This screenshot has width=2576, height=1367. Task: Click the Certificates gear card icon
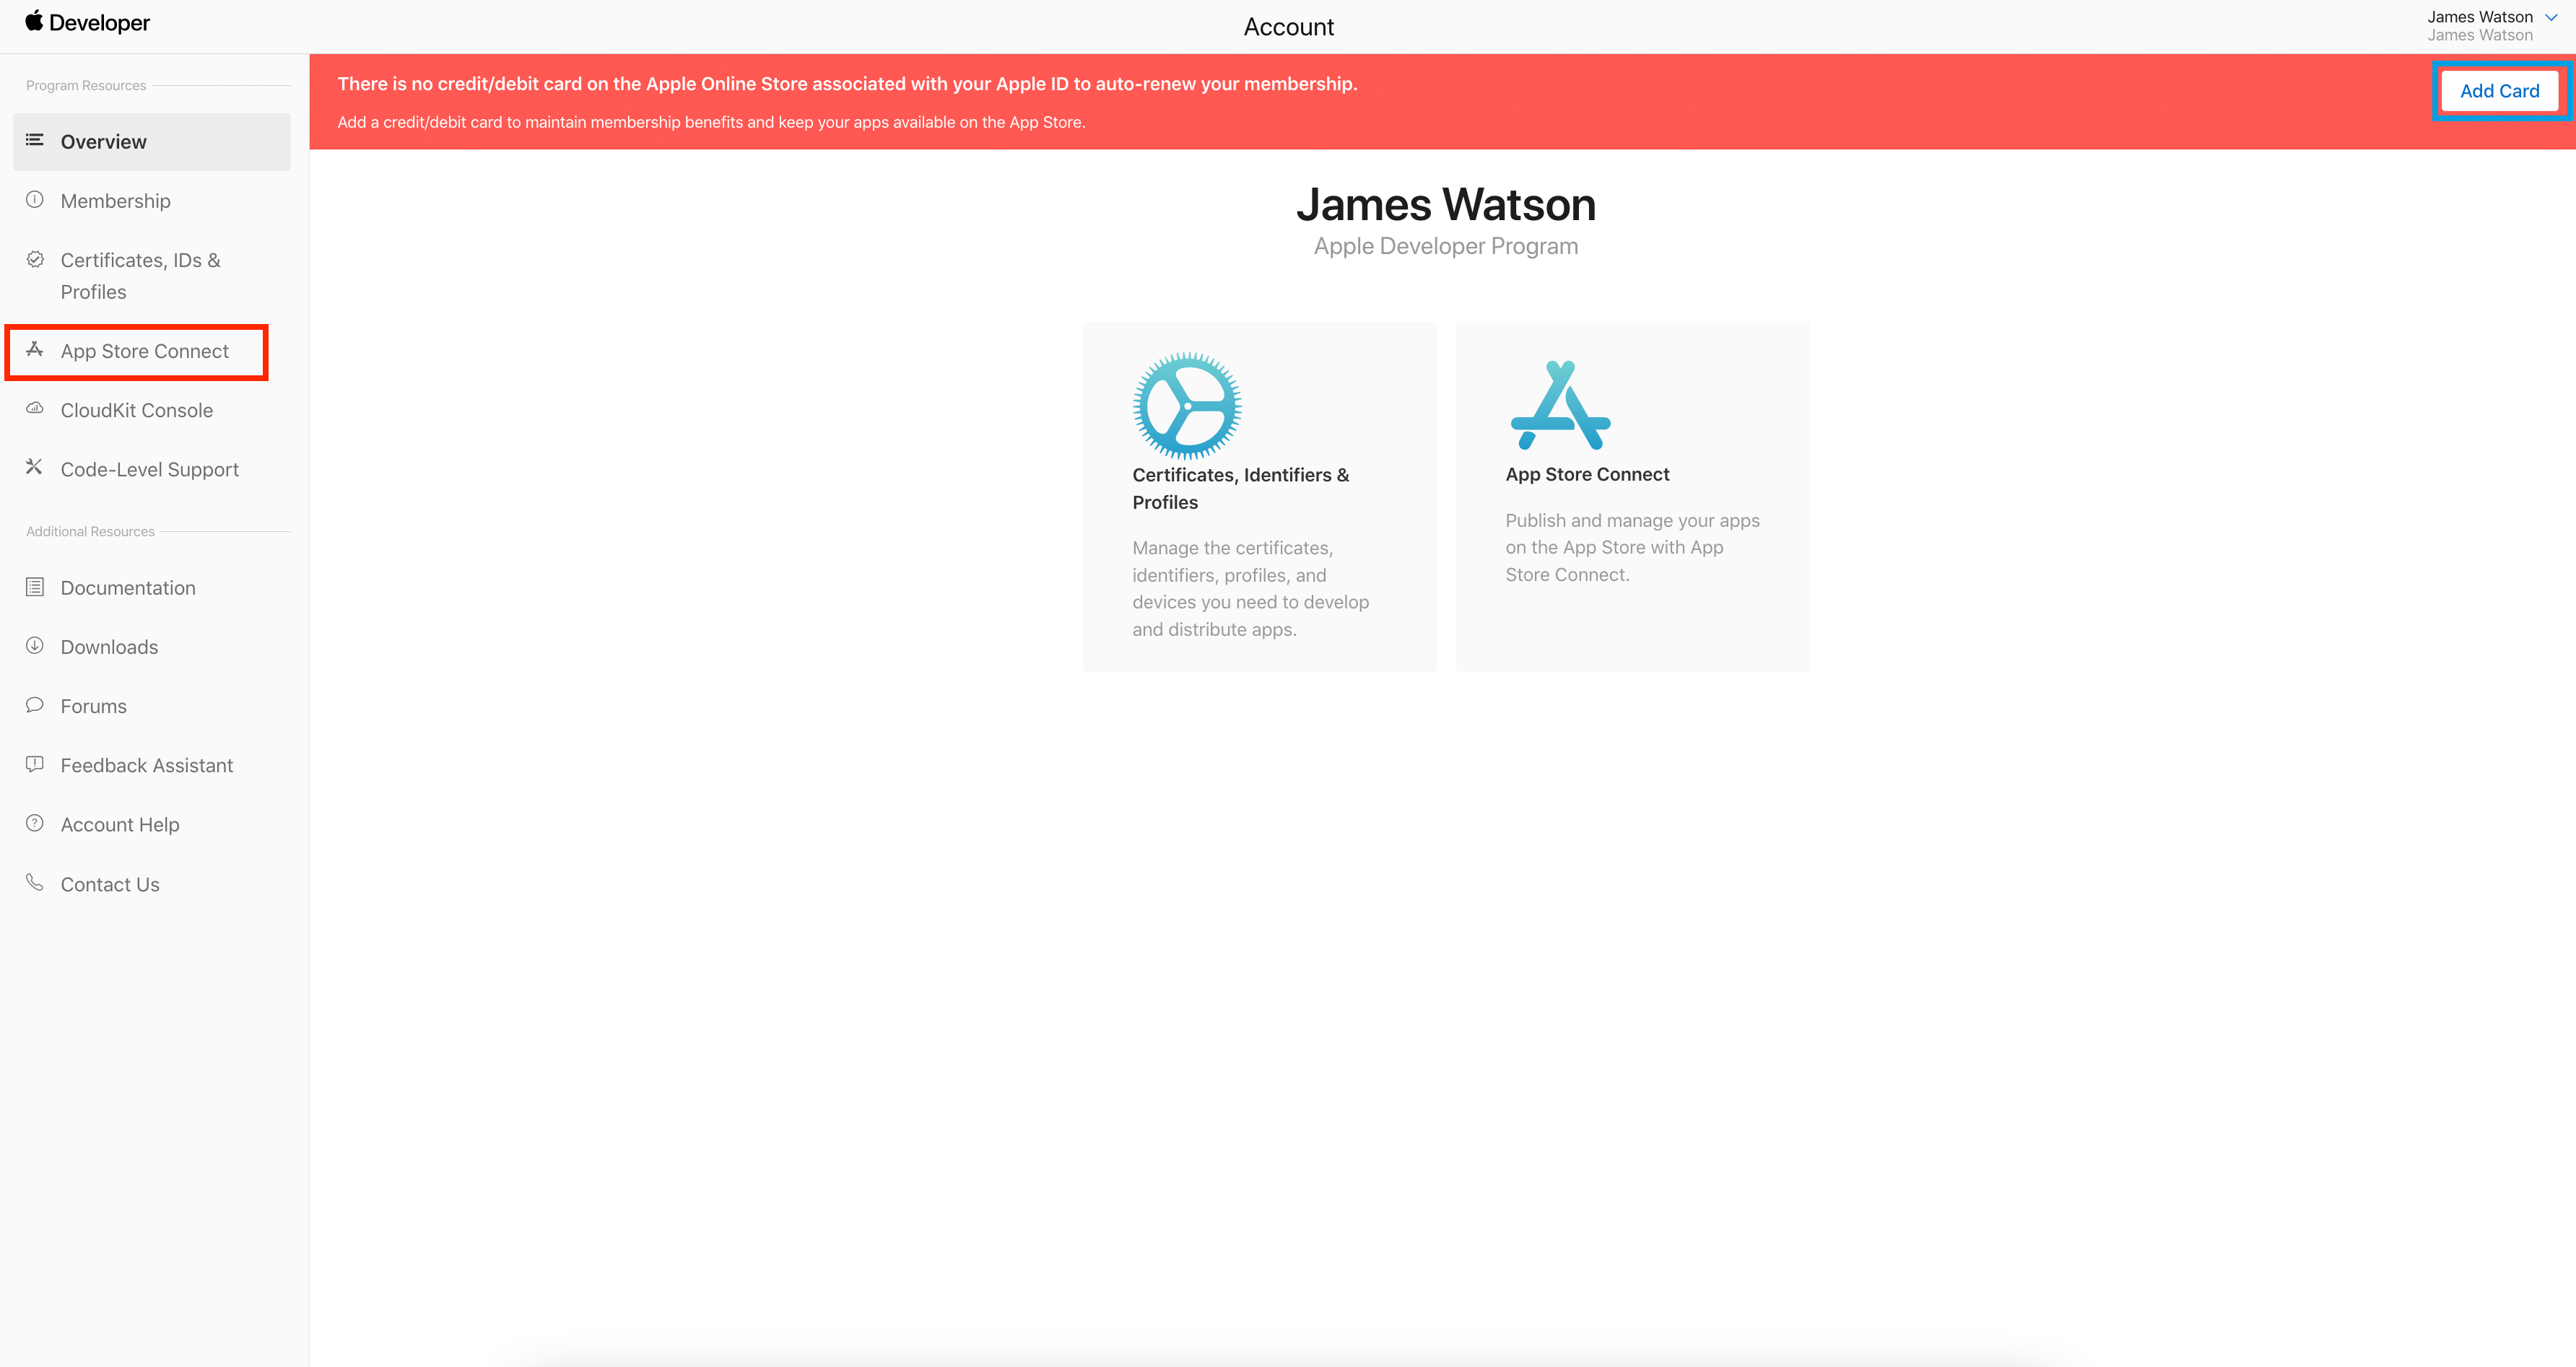click(1187, 406)
